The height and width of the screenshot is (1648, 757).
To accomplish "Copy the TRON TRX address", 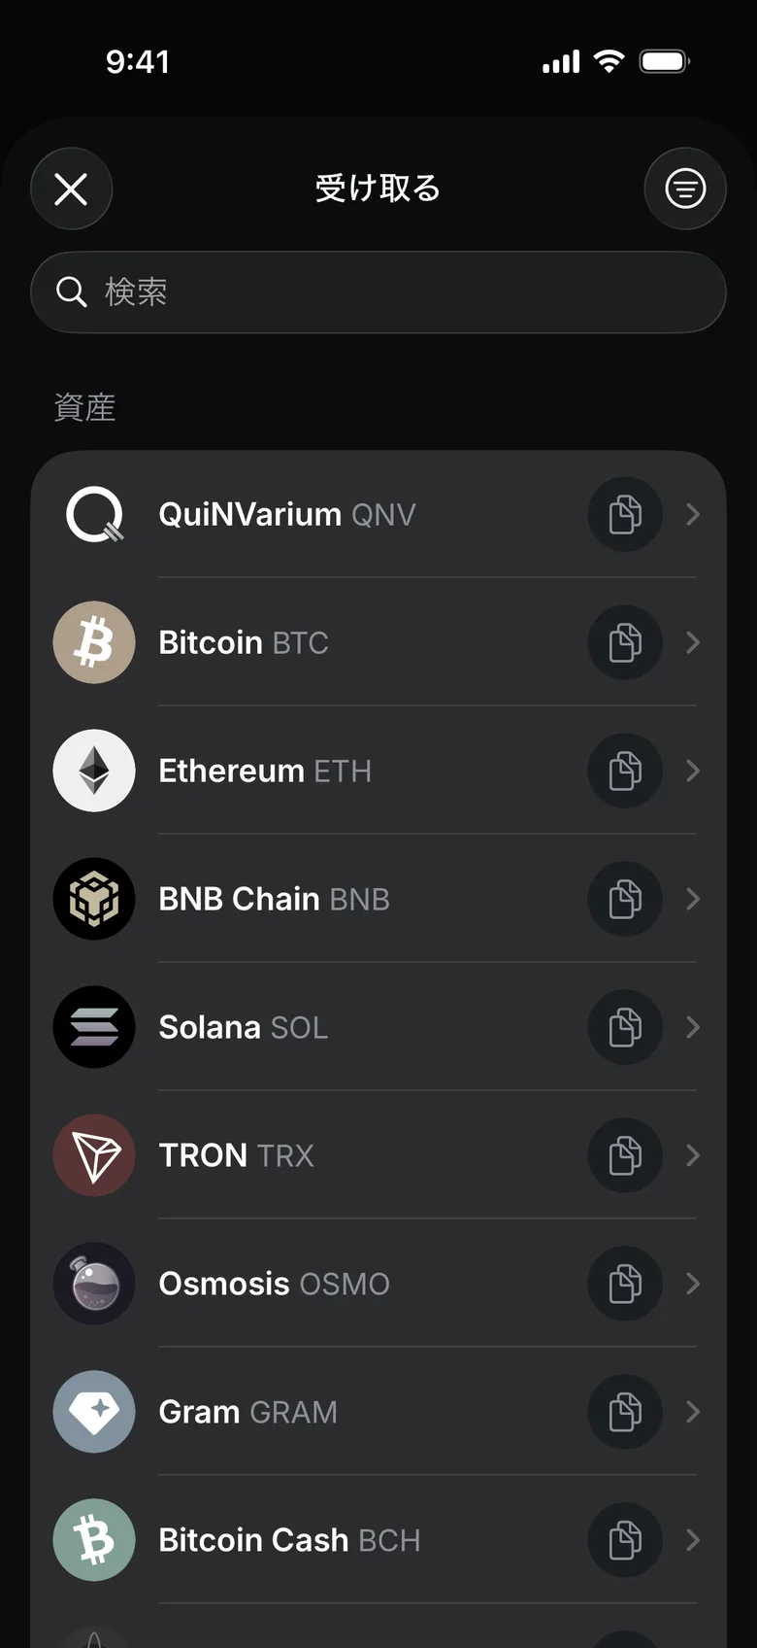I will point(625,1155).
